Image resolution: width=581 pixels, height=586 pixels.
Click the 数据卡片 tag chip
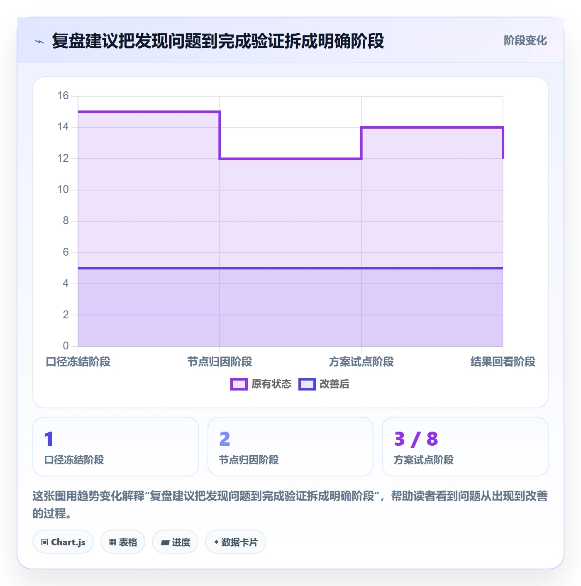click(x=236, y=542)
